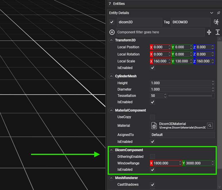This screenshot has height=190, width=222.
Task: Click the Dicom3DMaterial material name
Action: click(x=173, y=124)
